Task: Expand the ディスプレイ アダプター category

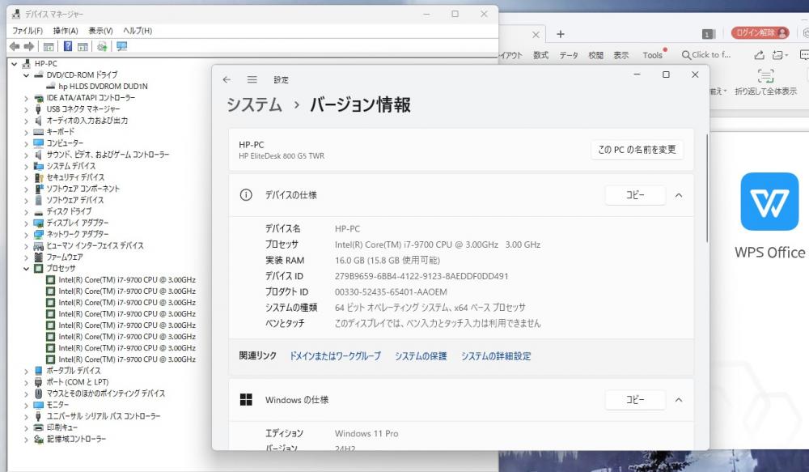Action: 26,223
